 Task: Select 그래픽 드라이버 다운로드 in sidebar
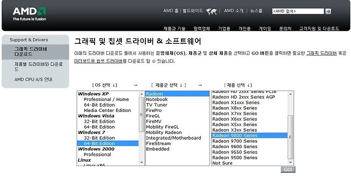[36, 52]
